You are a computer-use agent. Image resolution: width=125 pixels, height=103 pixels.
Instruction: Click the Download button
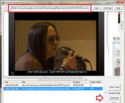click(114, 98)
